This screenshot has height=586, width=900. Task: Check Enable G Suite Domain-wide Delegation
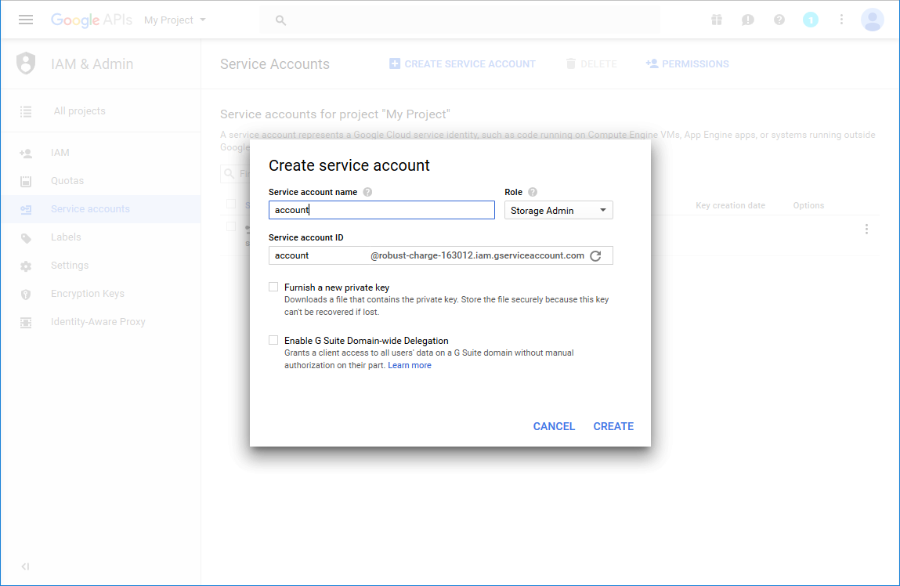click(273, 341)
